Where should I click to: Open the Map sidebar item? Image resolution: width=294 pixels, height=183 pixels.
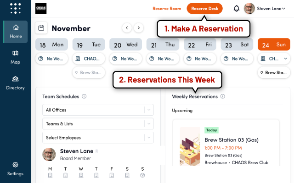click(x=15, y=57)
